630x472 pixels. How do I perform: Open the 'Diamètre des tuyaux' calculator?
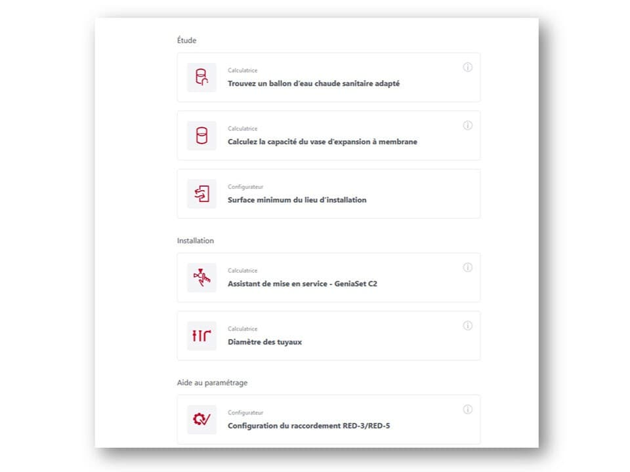click(x=264, y=342)
